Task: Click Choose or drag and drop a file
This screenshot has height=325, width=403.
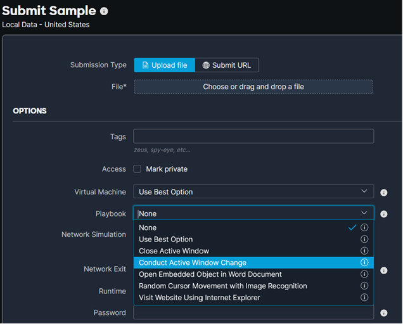Action: (x=253, y=87)
